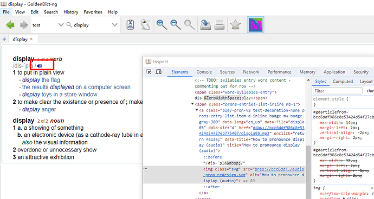Viewport: 374px width, 199px height.
Task: Click the save article icon
Action: pyautogui.click(x=205, y=25)
